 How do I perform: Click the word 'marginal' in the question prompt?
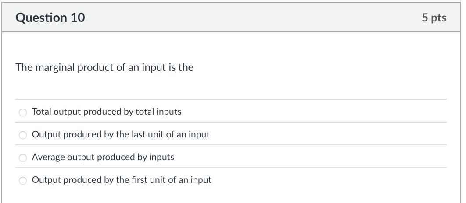click(57, 68)
